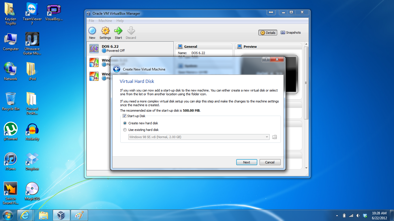
Task: Click the wizard back arrow icon
Action: [117, 69]
